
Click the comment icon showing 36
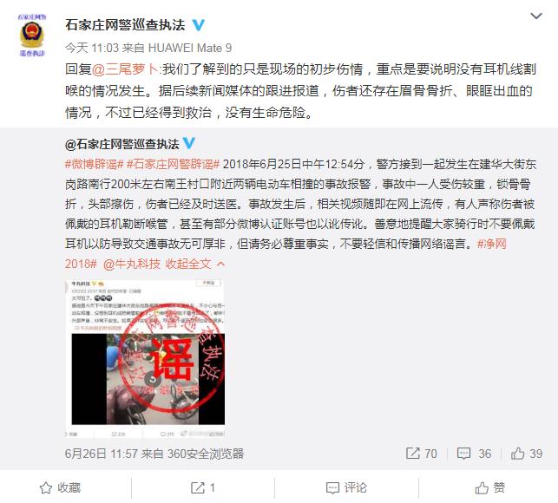(474, 454)
